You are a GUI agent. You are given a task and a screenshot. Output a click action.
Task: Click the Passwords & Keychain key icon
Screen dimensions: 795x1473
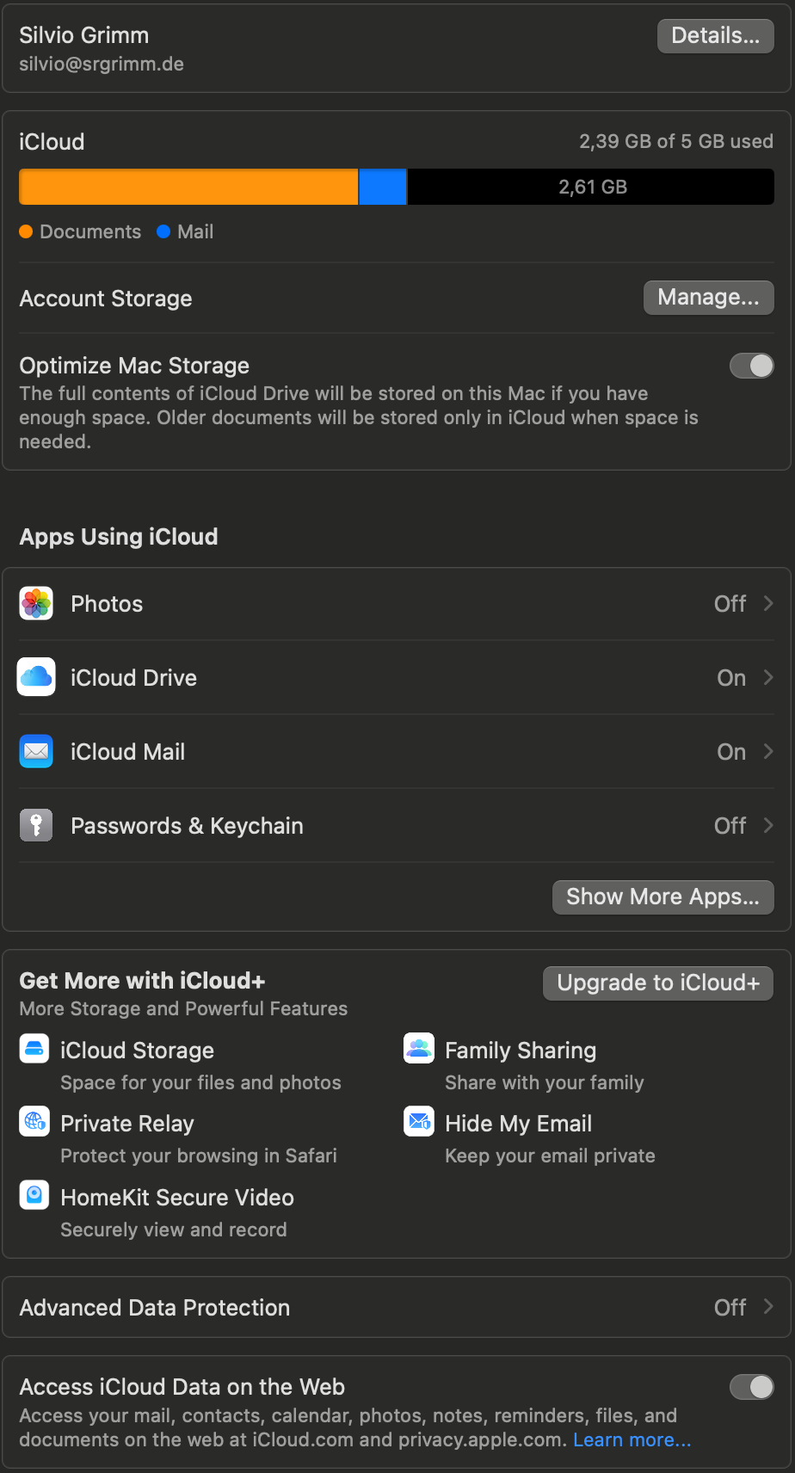36,825
